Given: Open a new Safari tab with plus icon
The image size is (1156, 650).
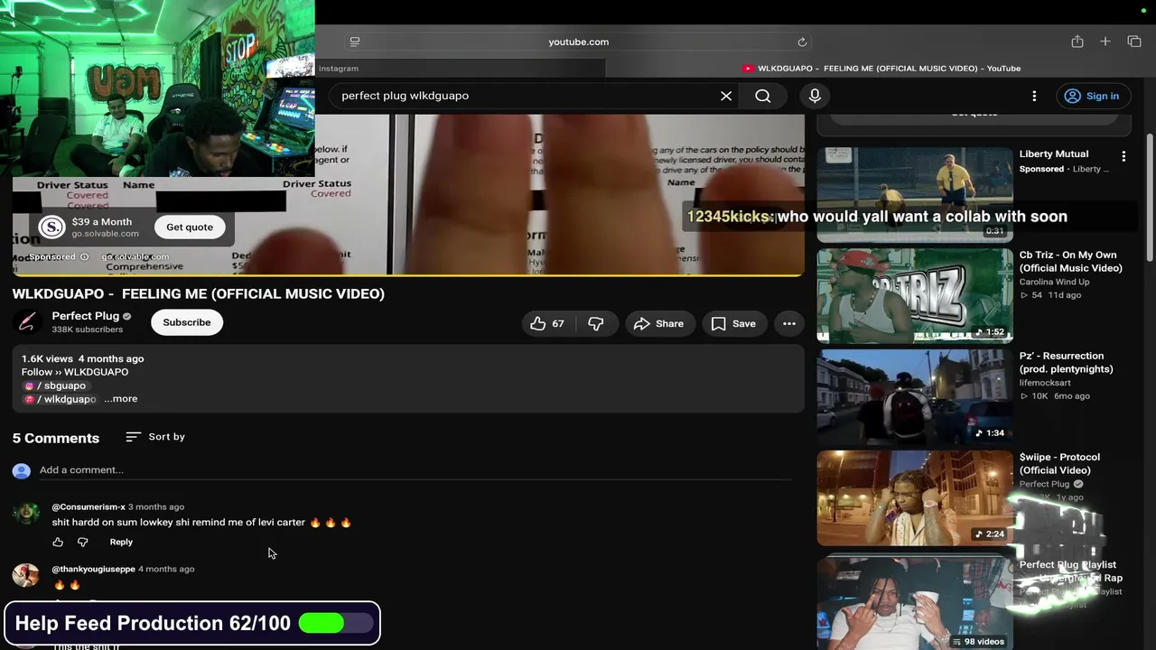Looking at the screenshot, I should (x=1105, y=42).
